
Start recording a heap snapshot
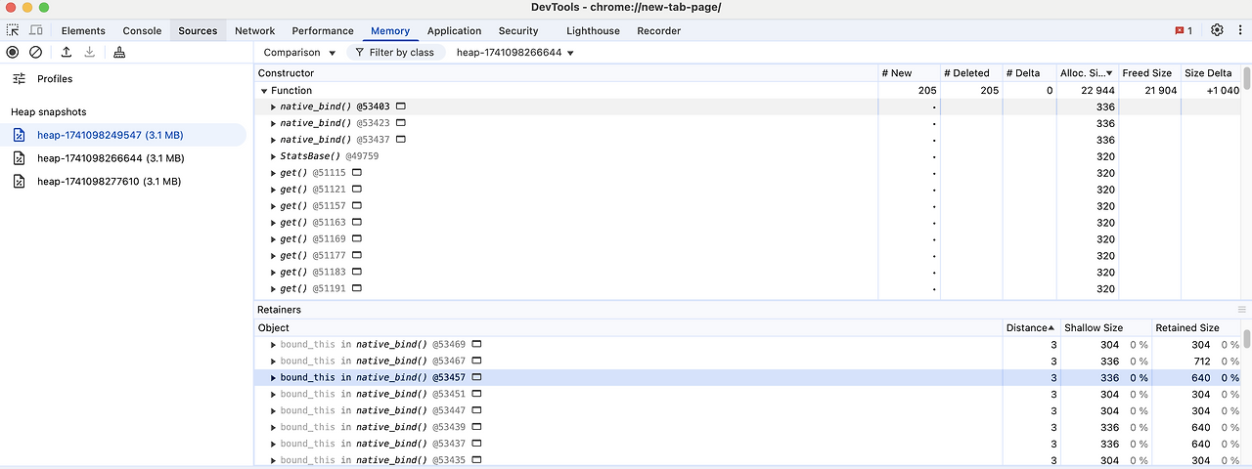[13, 52]
